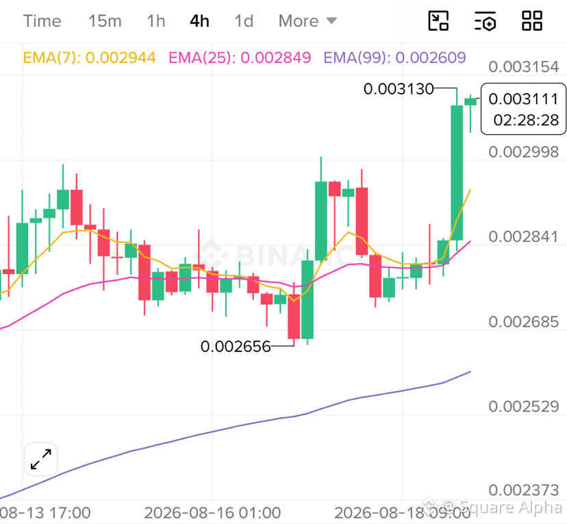Click the current price box 0.003111
This screenshot has width=567, height=524.
point(523,109)
